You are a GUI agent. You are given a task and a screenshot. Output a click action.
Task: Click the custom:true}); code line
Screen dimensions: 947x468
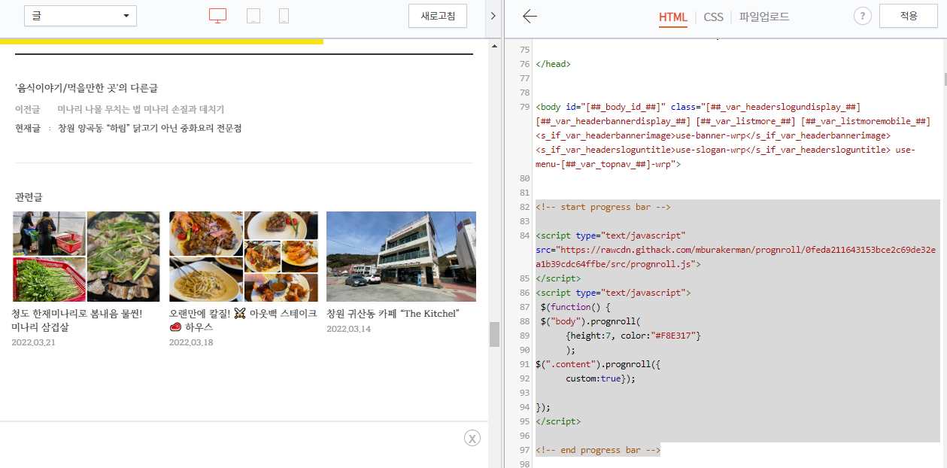[601, 378]
